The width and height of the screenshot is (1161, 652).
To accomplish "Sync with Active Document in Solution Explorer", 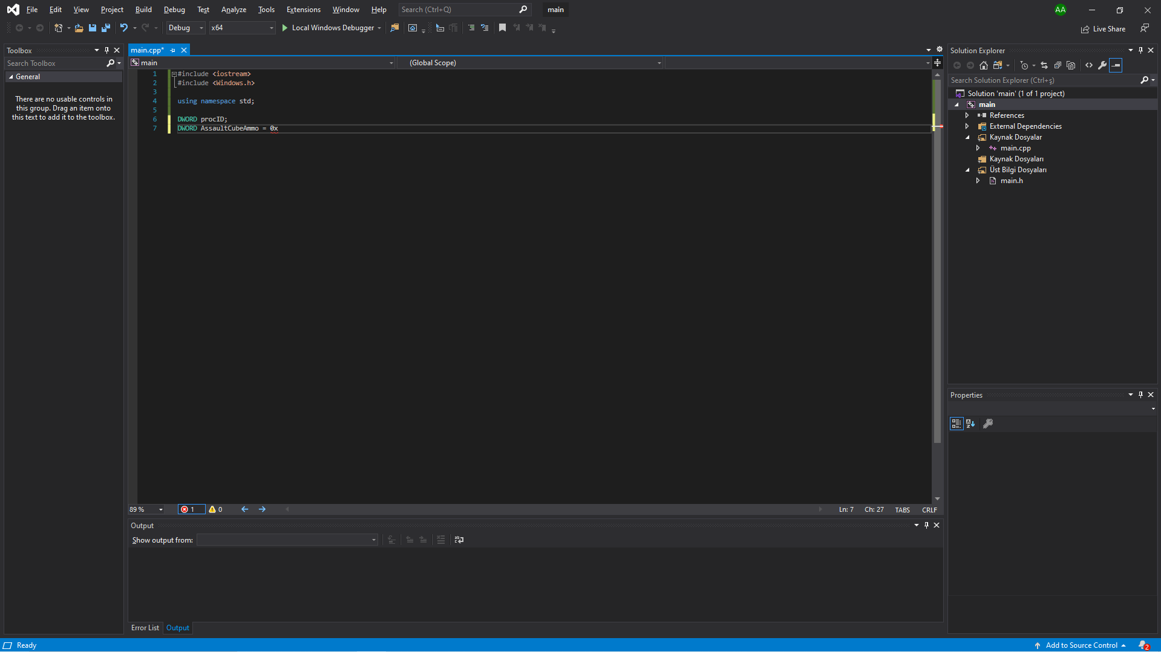I will [1044, 65].
